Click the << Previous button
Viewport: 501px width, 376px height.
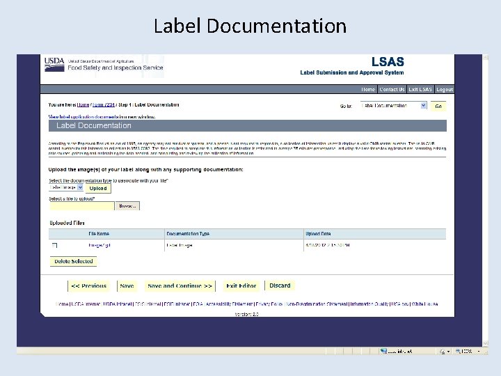[x=88, y=286]
